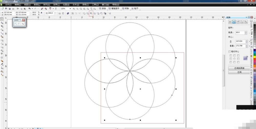
Task: Select the Rotate tab in transform docker
Action: click(x=234, y=22)
